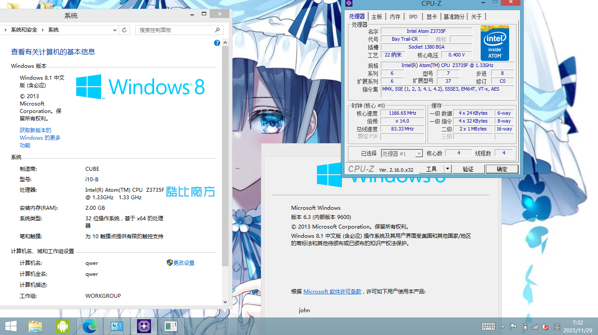598x335 pixels.
Task: Open the Android app on the taskbar
Action: click(63, 326)
